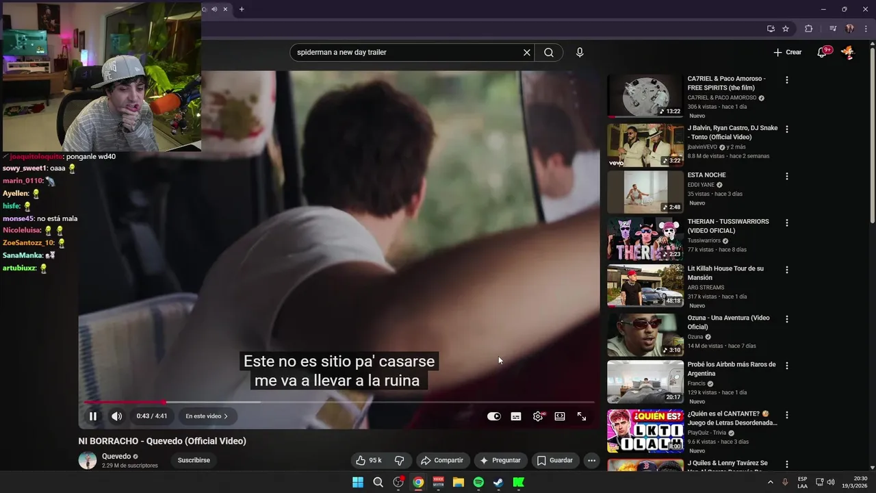876x493 pixels.
Task: Open Spotify from the taskbar
Action: click(478, 482)
